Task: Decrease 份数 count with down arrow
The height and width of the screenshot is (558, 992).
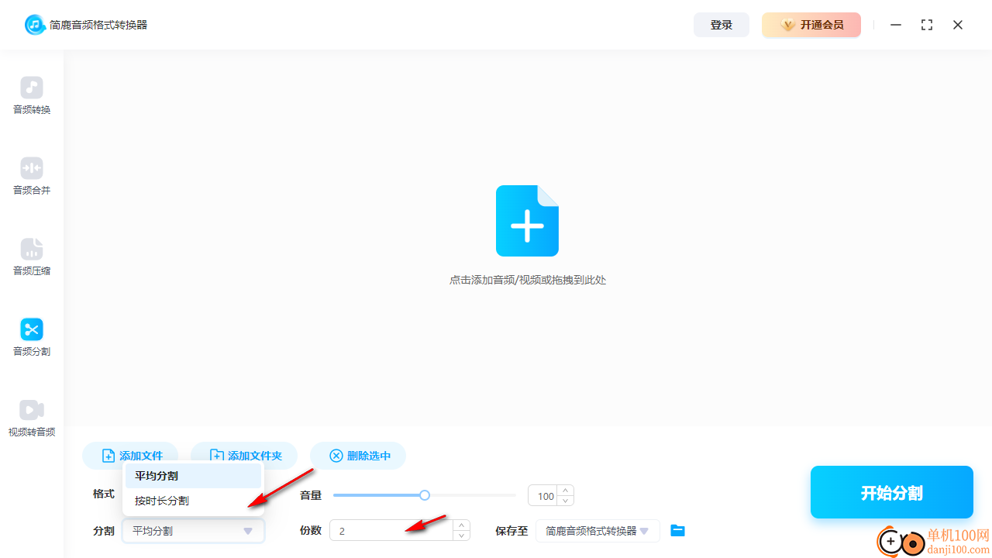Action: coord(462,536)
